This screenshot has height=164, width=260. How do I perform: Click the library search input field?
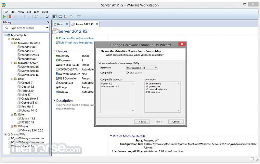[x=27, y=28]
